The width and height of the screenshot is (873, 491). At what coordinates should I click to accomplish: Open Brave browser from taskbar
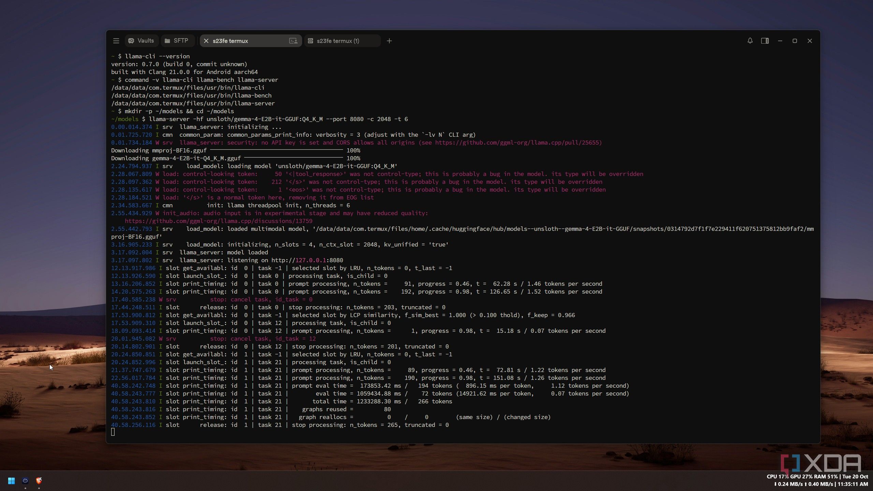pos(39,481)
